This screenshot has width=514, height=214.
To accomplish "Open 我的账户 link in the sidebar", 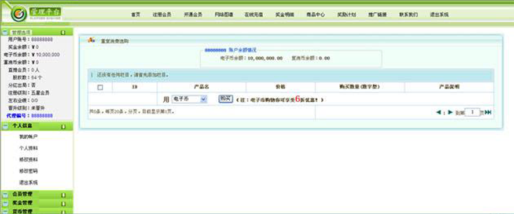I will click(28, 136).
